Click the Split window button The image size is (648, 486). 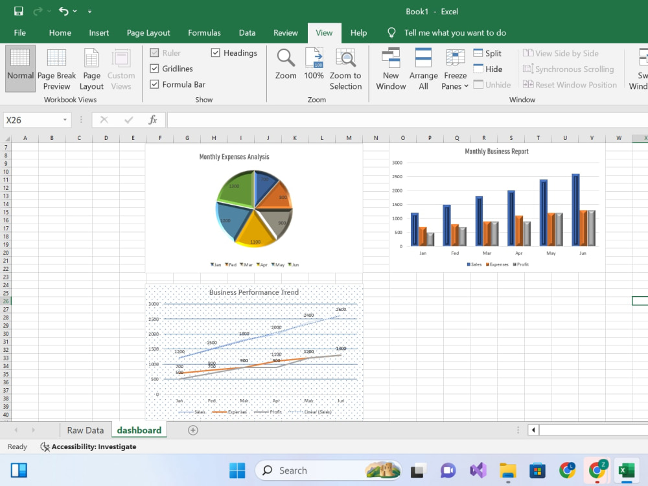pos(487,53)
